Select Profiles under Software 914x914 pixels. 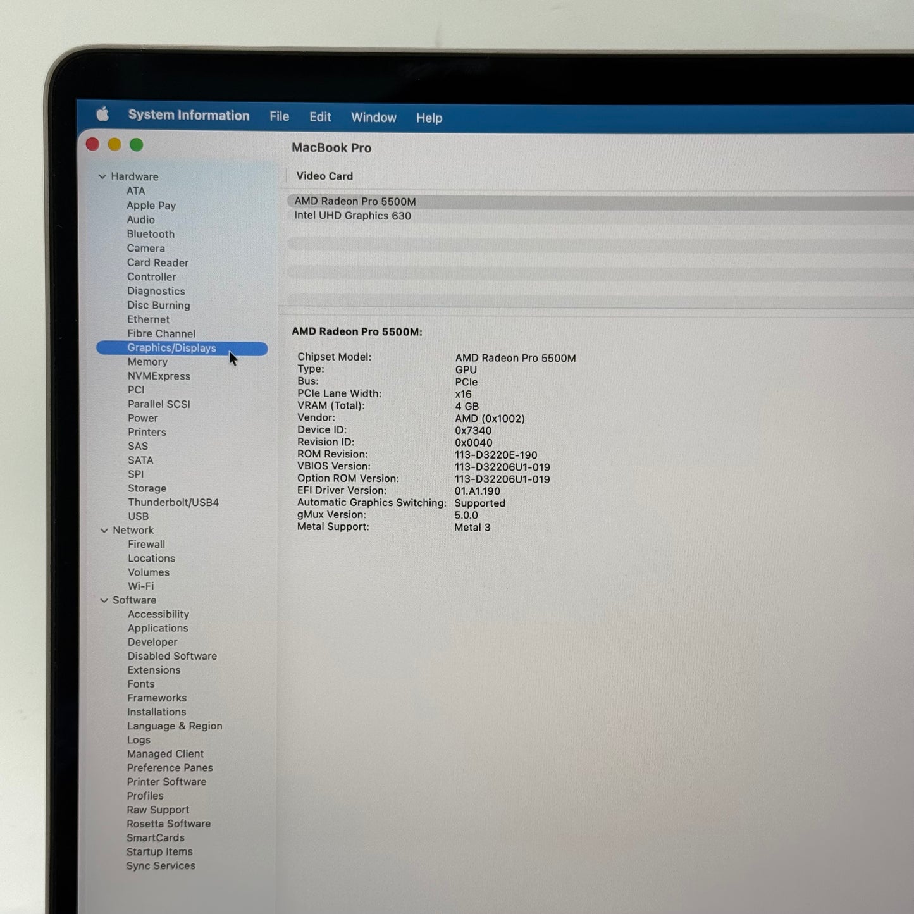[x=145, y=796]
